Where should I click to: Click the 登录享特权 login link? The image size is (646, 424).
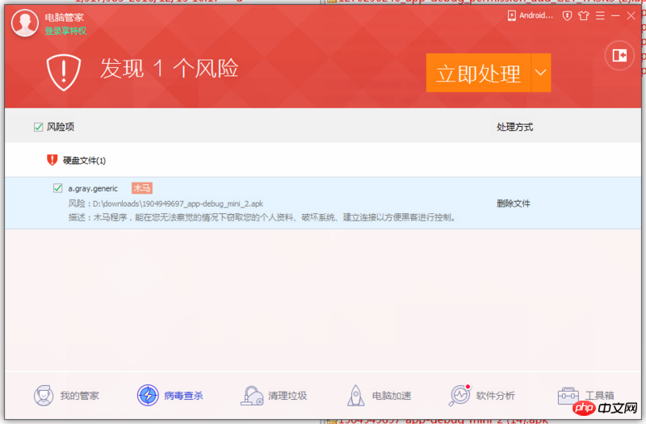point(65,31)
